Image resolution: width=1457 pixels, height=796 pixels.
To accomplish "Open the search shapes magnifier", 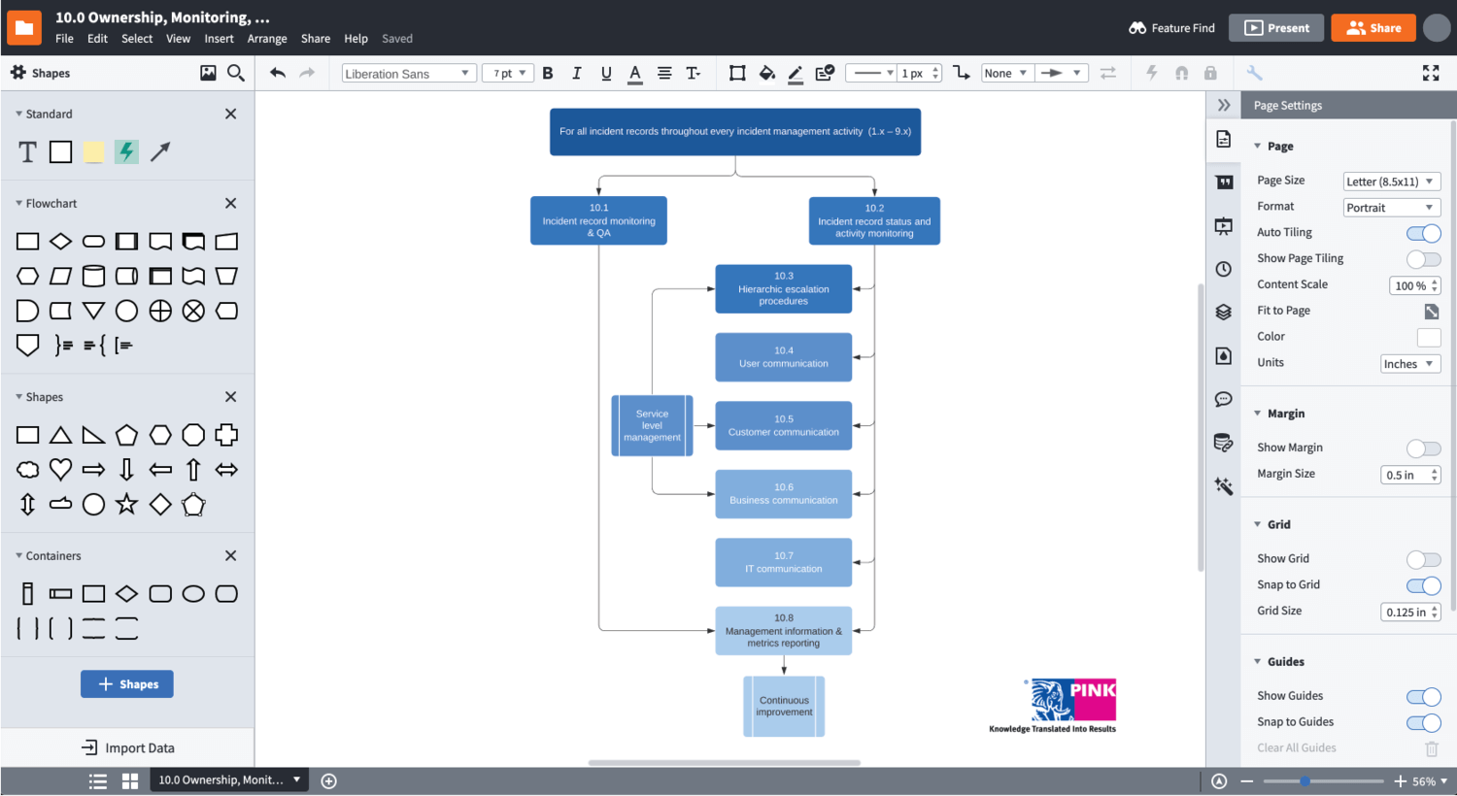I will click(x=235, y=73).
